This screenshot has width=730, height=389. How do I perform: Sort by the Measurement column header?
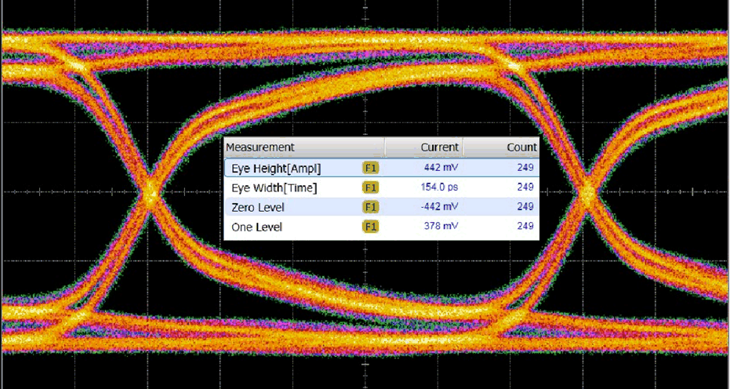pos(260,147)
